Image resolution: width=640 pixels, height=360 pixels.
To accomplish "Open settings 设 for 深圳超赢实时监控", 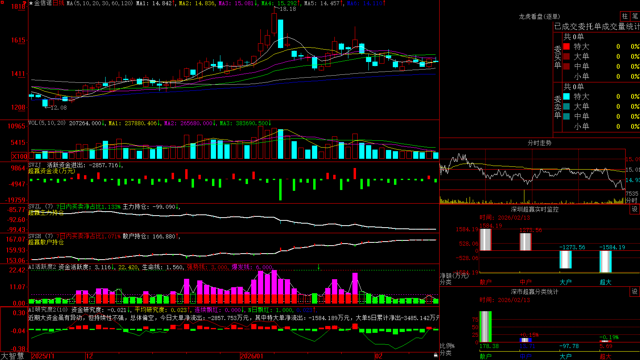I will coord(635,209).
